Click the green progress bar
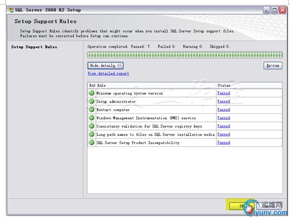 185,55
